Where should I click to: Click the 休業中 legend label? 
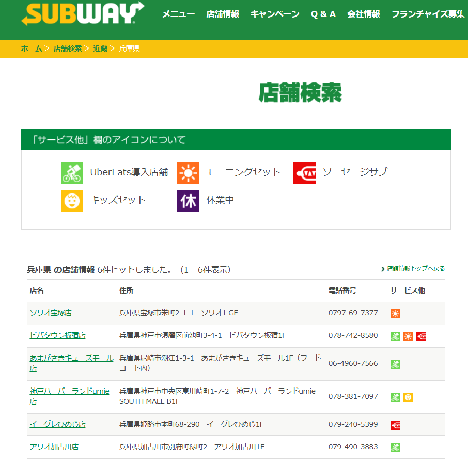point(220,200)
